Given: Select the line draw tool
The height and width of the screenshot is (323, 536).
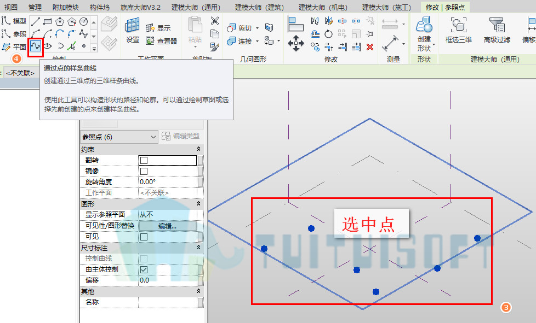Looking at the screenshot, I should coord(36,22).
